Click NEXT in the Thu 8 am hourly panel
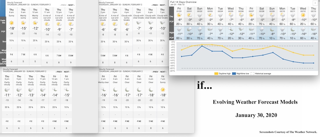This screenshot has height=137, width=320. click(x=71, y=5)
